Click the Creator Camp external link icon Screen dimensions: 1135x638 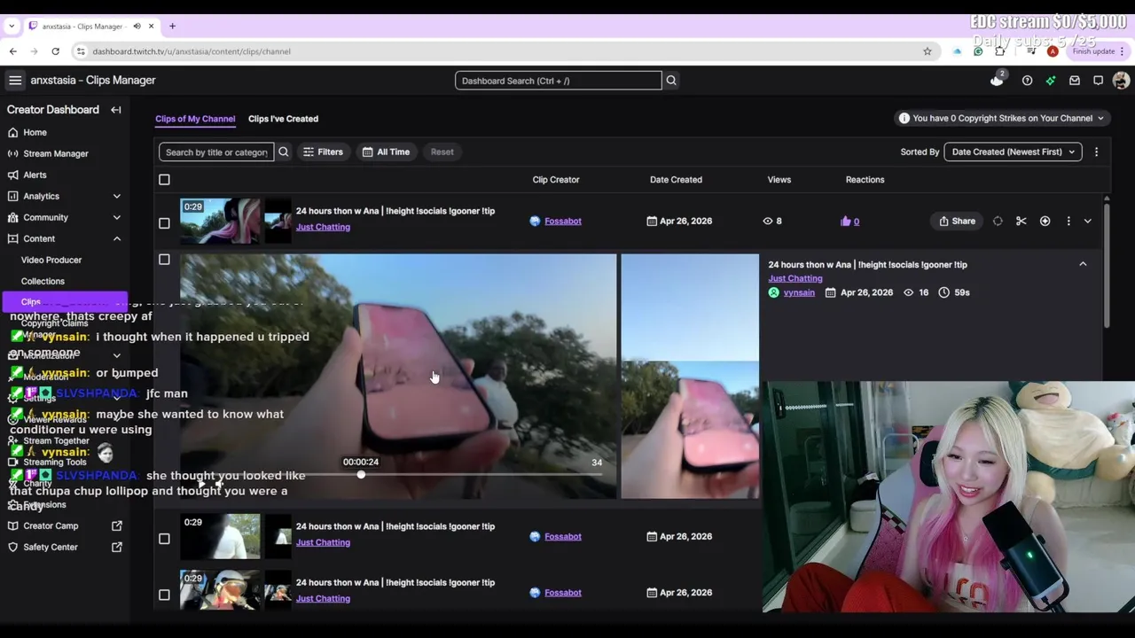[116, 525]
